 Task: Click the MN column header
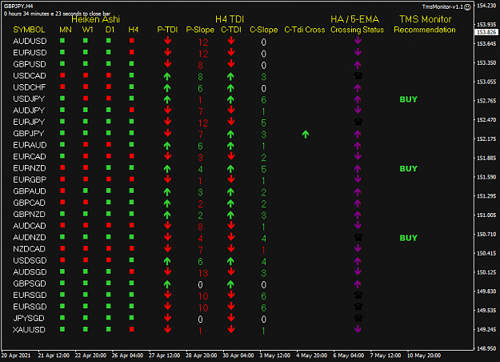click(x=66, y=30)
